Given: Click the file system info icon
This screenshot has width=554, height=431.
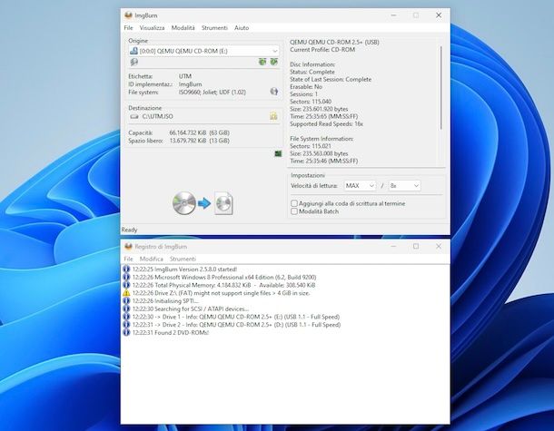Looking at the screenshot, I should (273, 92).
